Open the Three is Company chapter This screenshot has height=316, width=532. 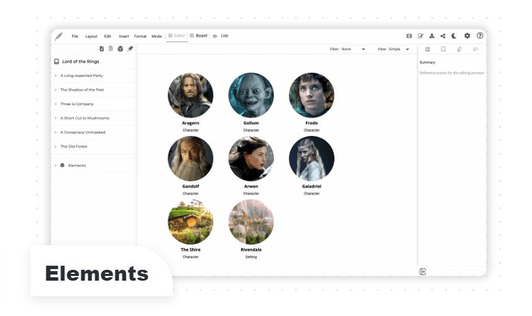(77, 104)
